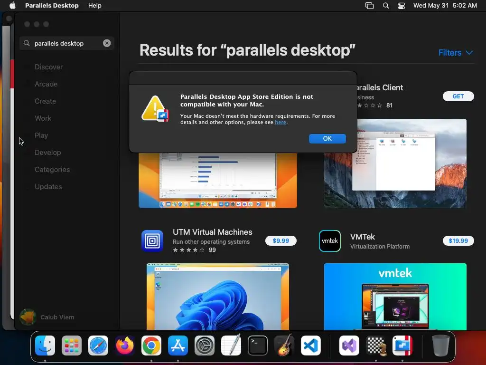Screen dimensions: 486x365
Task: Browse the Categories section
Action: click(x=52, y=170)
